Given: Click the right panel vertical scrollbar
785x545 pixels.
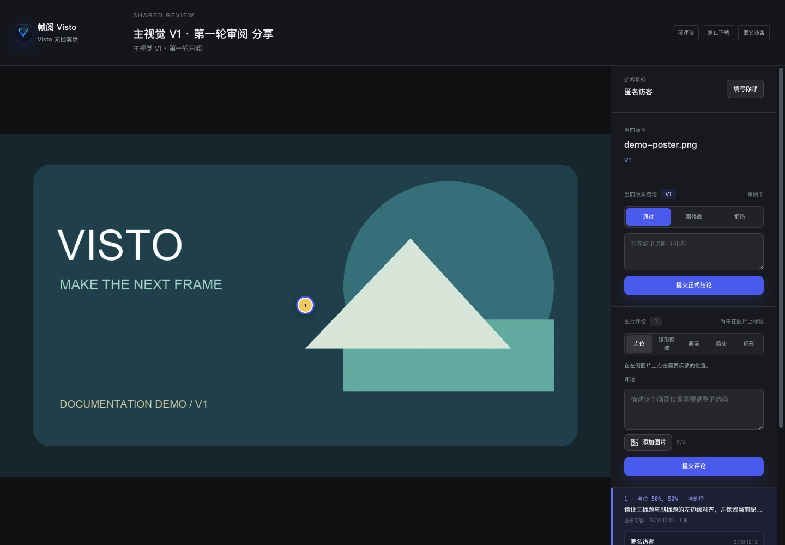Looking at the screenshot, I should pos(781,248).
